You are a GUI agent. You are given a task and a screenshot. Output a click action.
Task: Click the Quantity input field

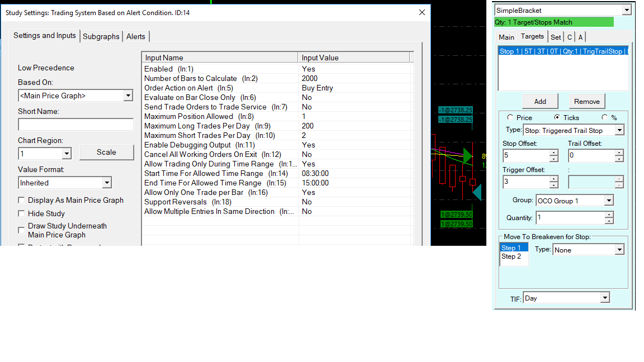[x=570, y=217]
